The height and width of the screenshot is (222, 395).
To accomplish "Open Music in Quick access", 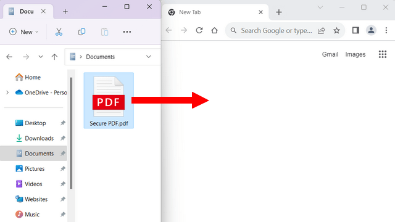I will (x=27, y=215).
